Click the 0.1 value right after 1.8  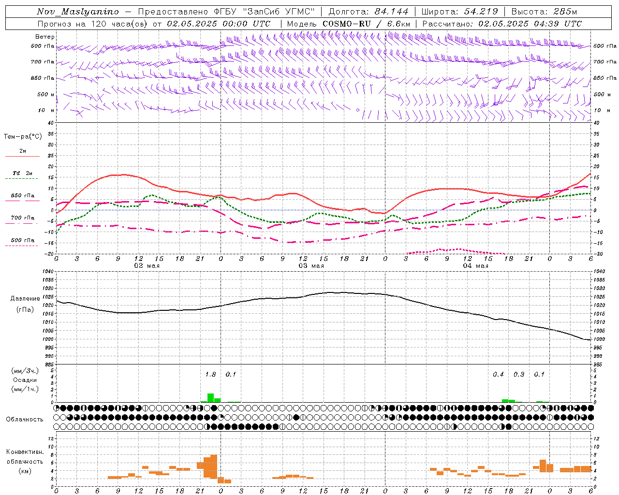231,375
